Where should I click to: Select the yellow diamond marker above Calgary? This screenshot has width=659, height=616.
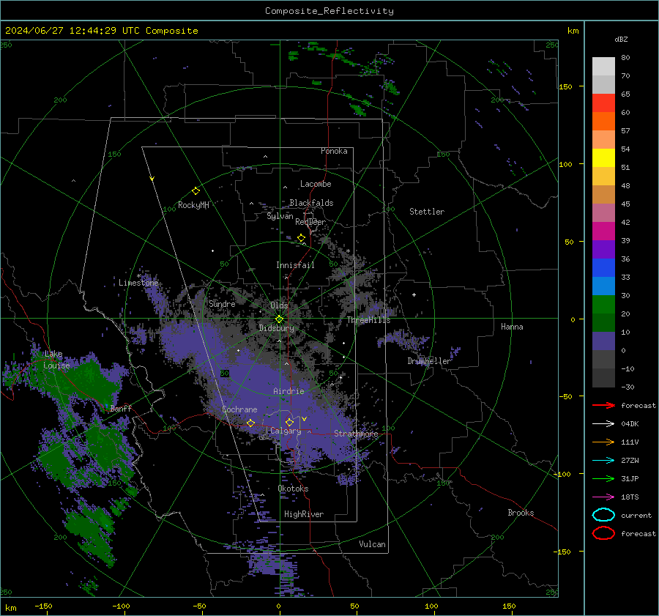tap(289, 422)
